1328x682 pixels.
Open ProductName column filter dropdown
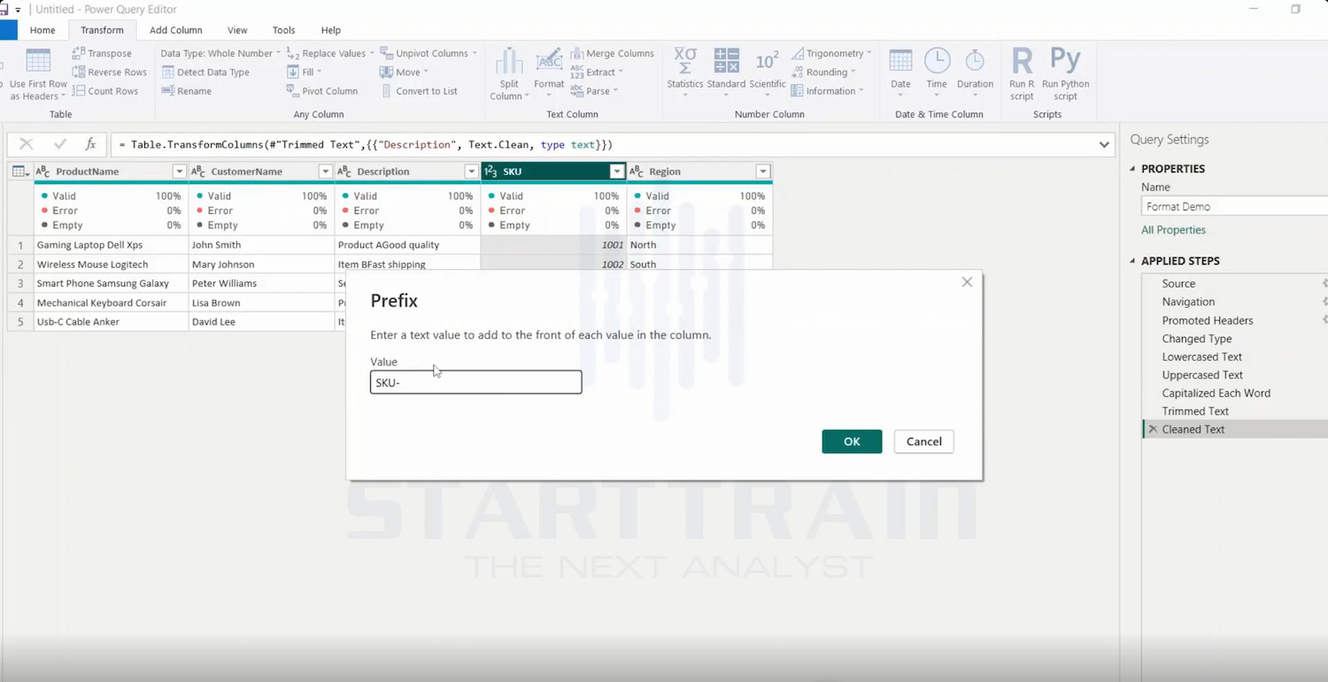pos(179,172)
